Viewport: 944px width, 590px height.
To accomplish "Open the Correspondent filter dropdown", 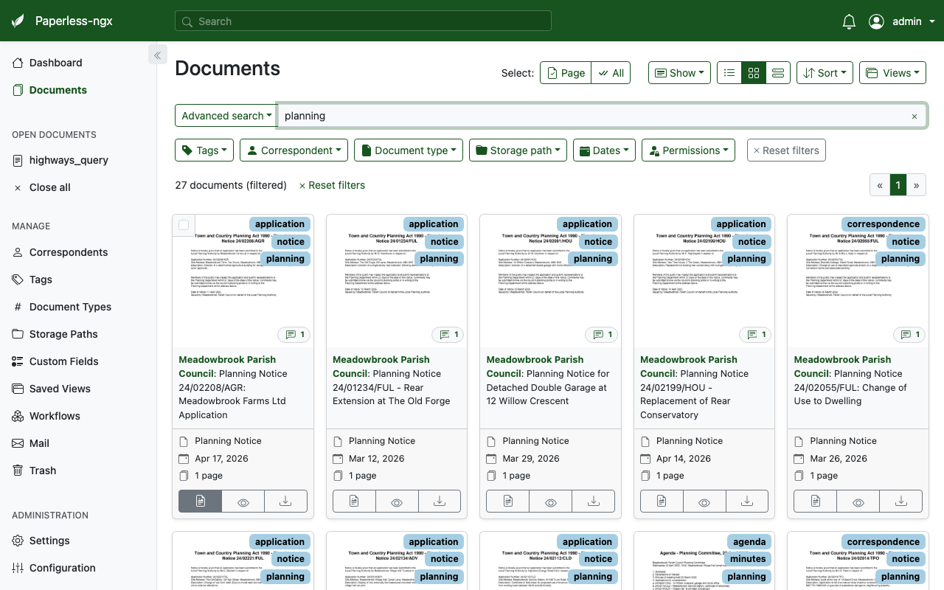I will (x=294, y=150).
